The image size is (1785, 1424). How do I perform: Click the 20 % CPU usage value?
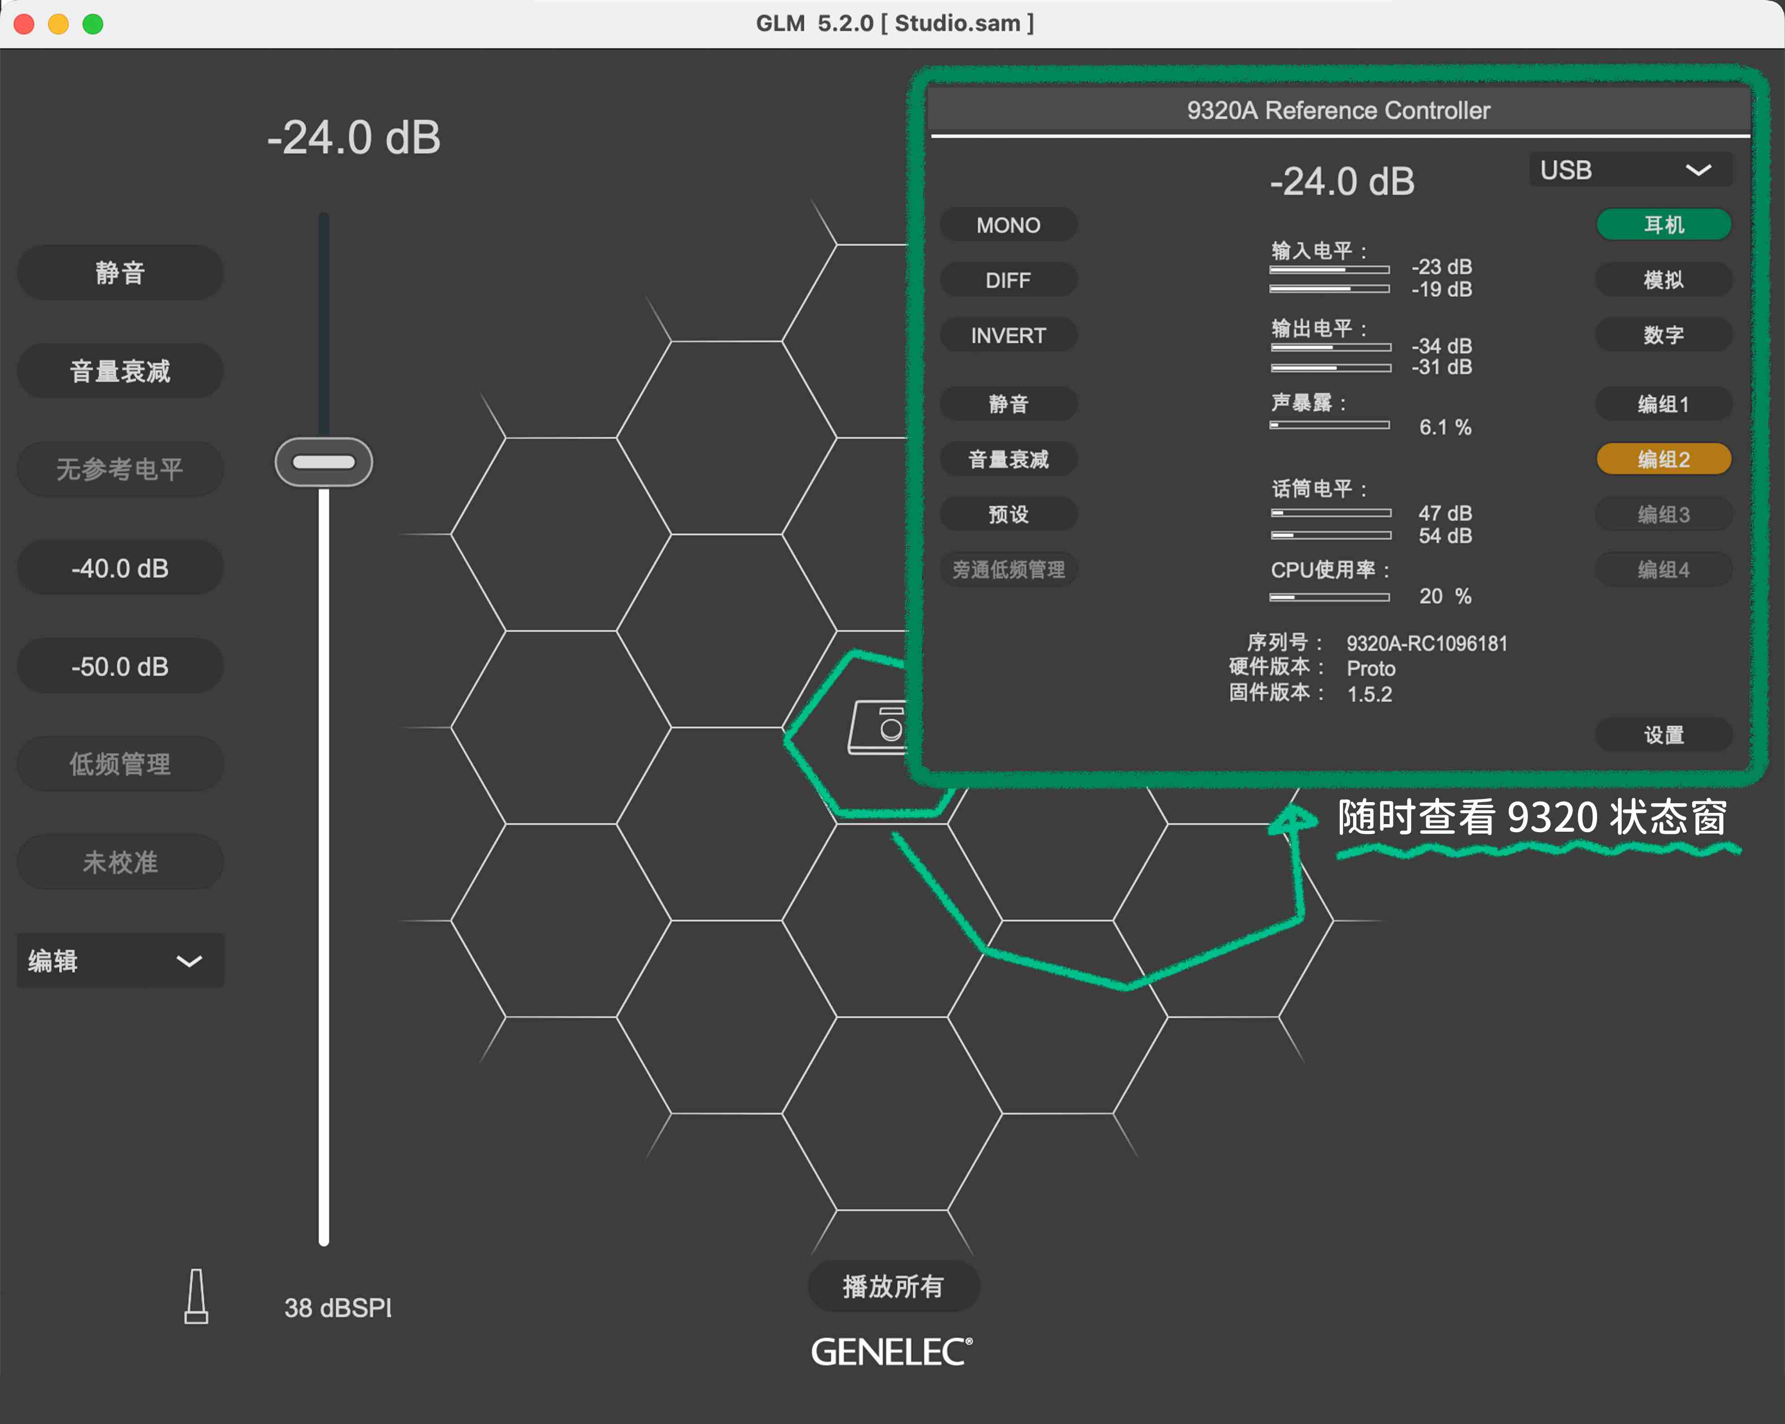1445,596
